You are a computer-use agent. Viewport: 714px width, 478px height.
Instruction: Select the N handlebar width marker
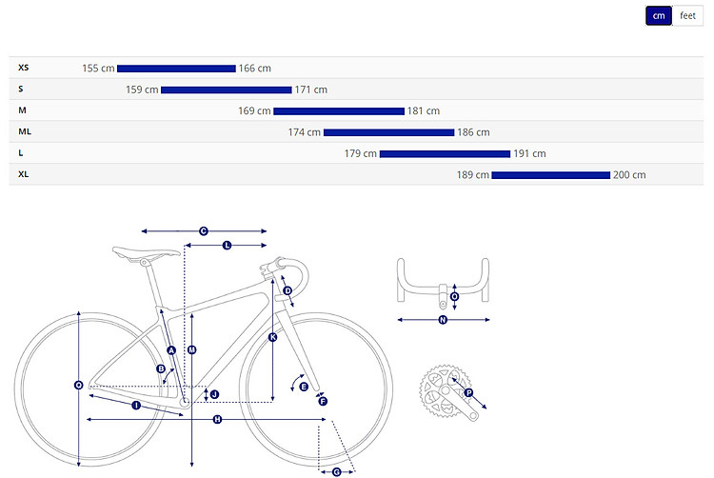443,320
